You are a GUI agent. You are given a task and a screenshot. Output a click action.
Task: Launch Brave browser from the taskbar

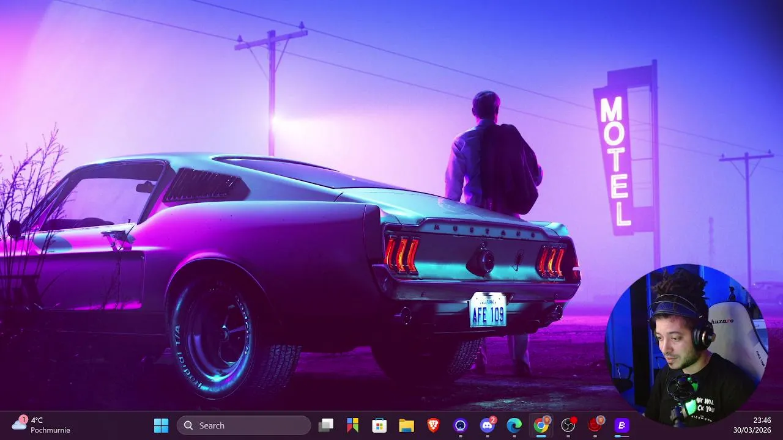434,425
